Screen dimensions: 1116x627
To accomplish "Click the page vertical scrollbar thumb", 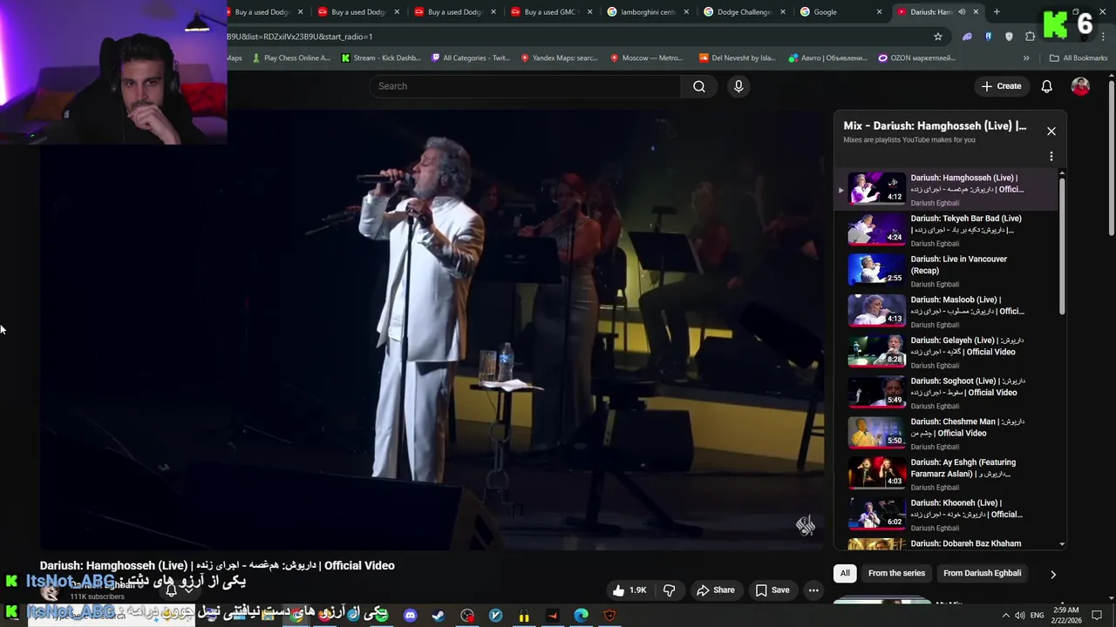I will 1112,158.
